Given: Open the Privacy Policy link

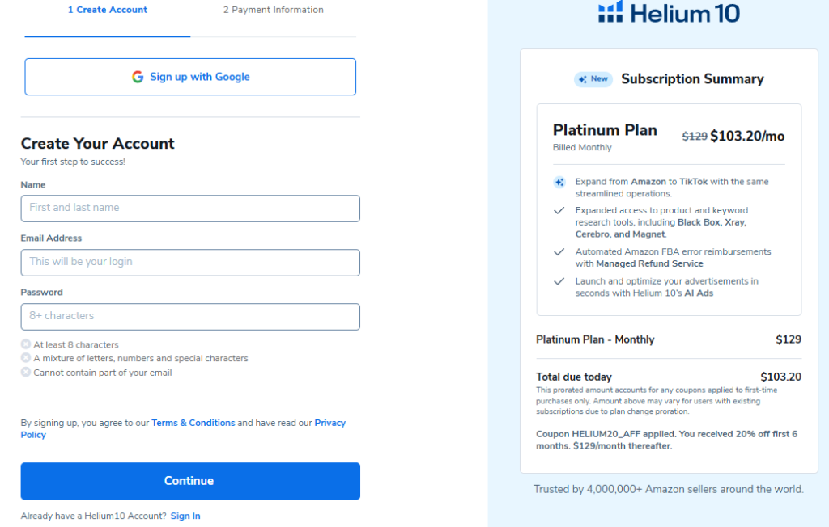Looking at the screenshot, I should click(x=329, y=423).
